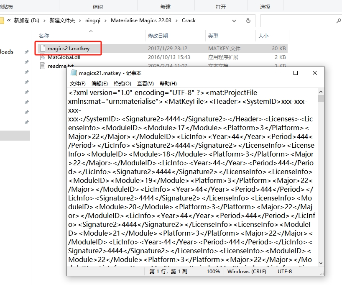Image resolution: width=342 pixels, height=285 pixels.
Task: Minimize the Notepad window
Action: click(277, 73)
